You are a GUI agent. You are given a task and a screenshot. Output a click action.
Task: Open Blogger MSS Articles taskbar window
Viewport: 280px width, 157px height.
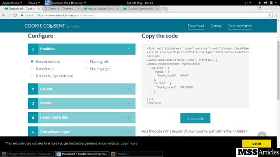click(x=27, y=154)
